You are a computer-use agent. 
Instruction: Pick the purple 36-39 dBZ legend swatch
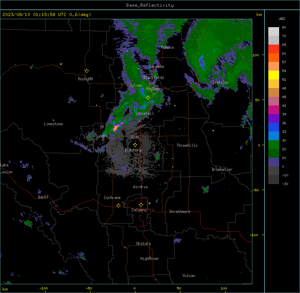pyautogui.click(x=274, y=119)
